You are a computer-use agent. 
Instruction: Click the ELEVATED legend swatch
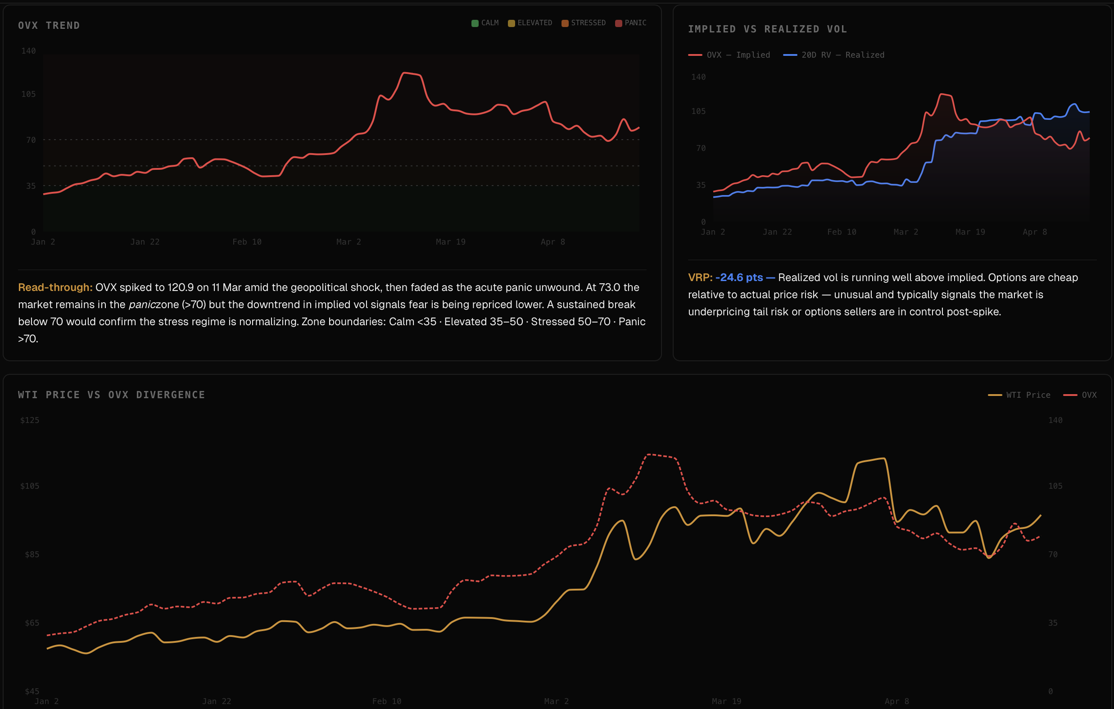(x=511, y=23)
